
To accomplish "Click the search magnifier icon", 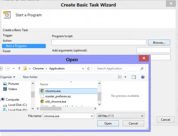I will point(142,68).
